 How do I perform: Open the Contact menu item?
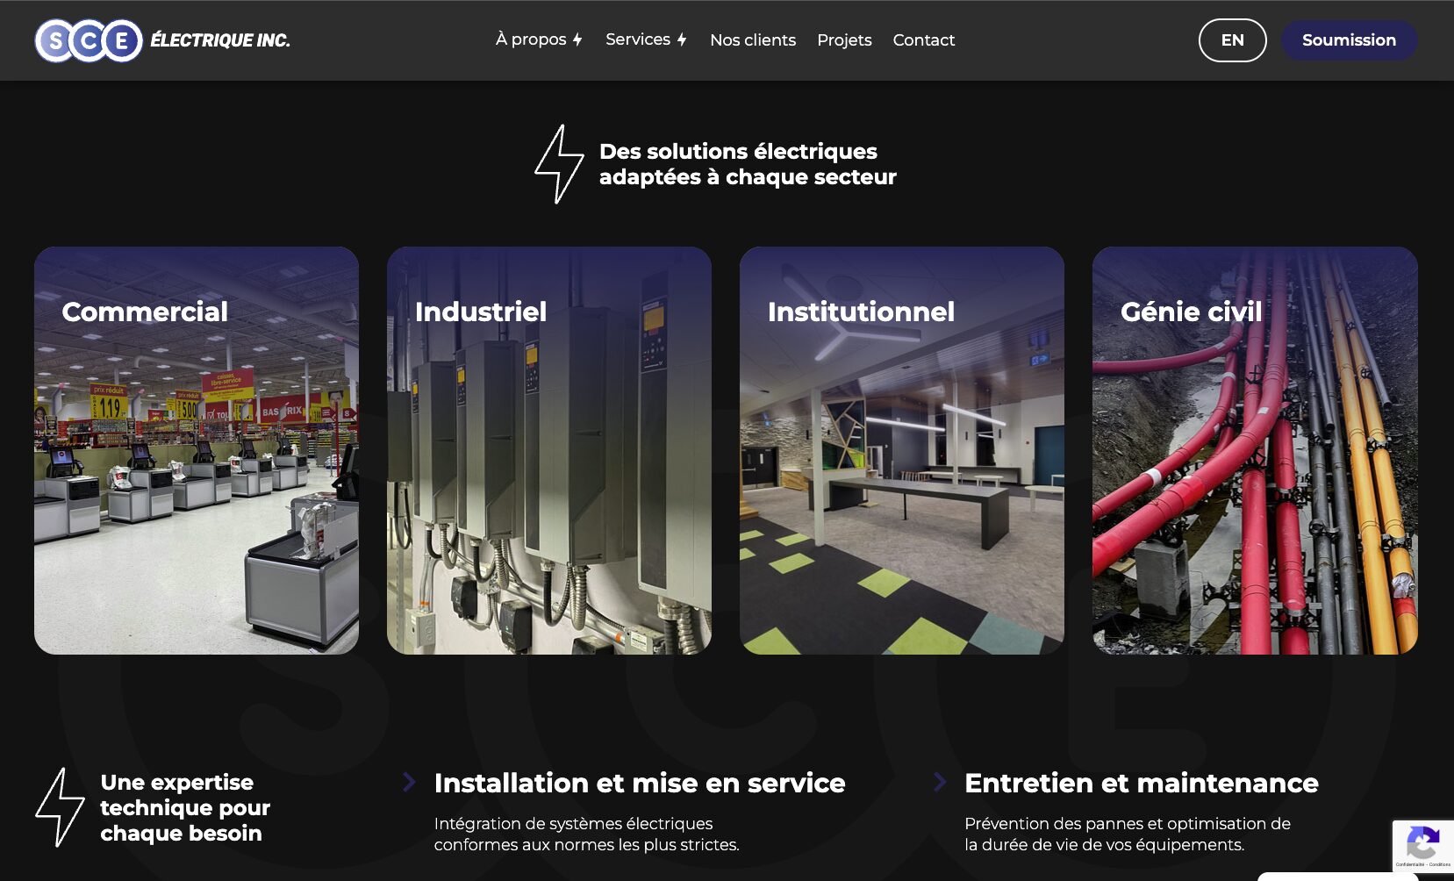pos(923,40)
